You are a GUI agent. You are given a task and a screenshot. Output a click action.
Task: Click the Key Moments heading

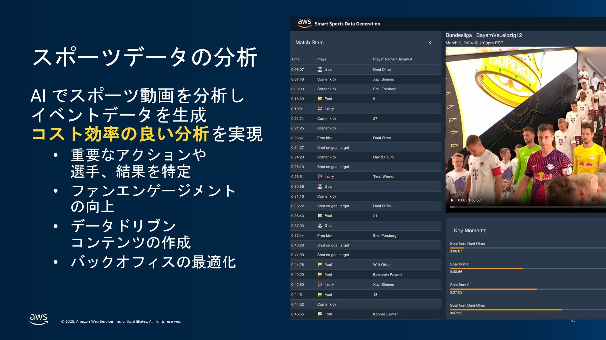tap(470, 230)
